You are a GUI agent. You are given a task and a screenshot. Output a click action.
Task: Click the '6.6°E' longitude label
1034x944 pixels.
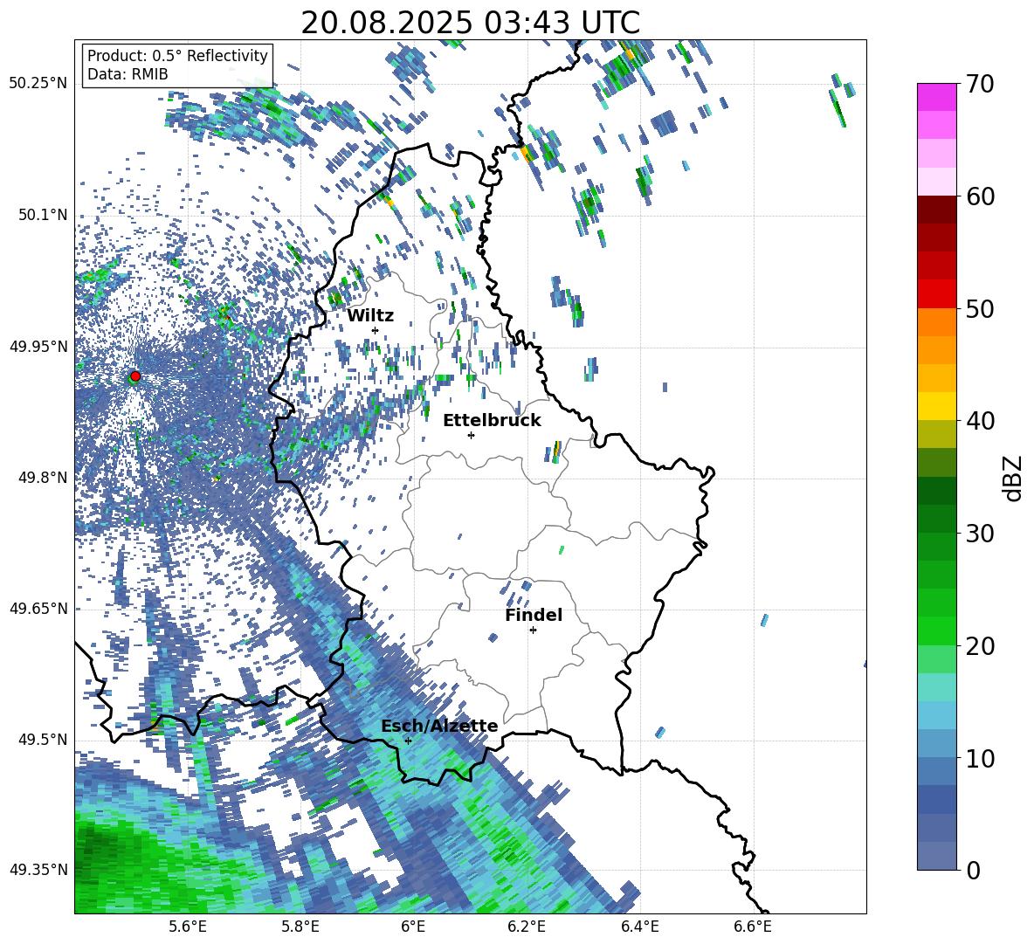click(x=753, y=927)
